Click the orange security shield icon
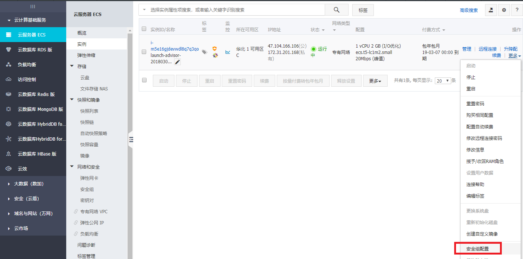Viewport: 523px width, 259px height. tap(215, 49)
